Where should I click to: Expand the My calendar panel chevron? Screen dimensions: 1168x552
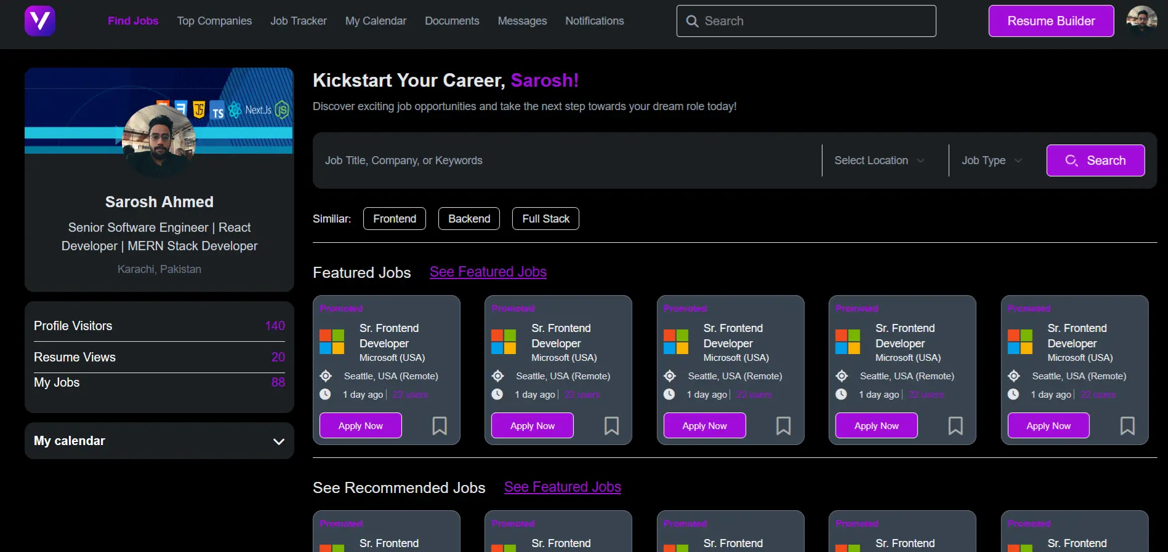coord(279,441)
